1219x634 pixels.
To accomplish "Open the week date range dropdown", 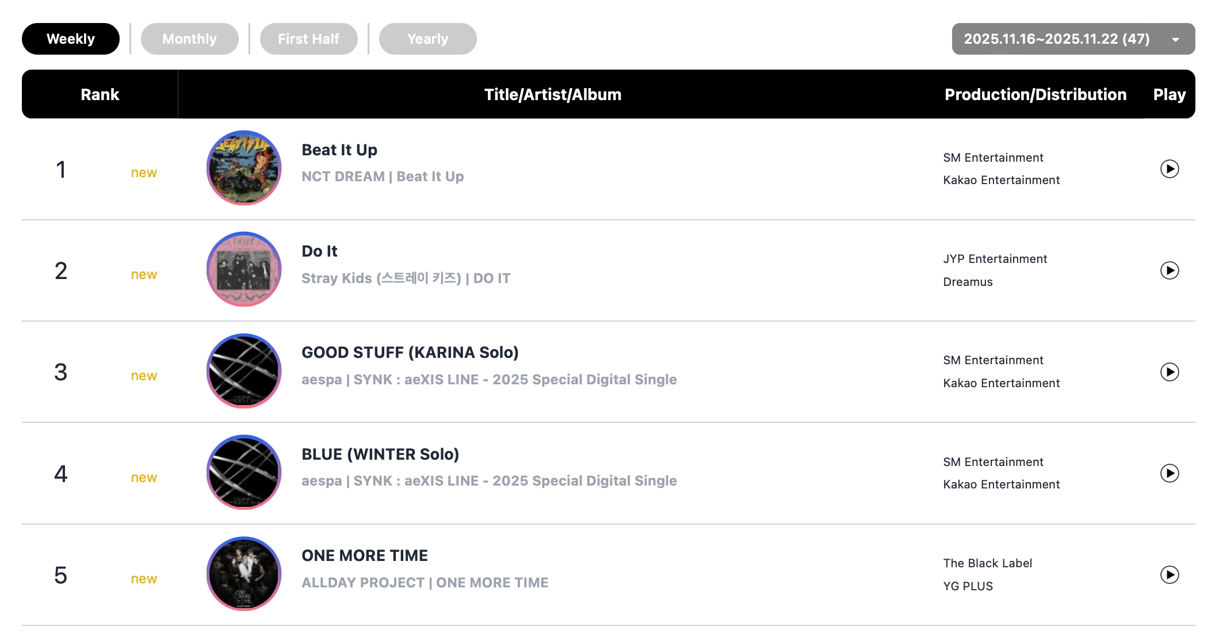I will (1056, 39).
